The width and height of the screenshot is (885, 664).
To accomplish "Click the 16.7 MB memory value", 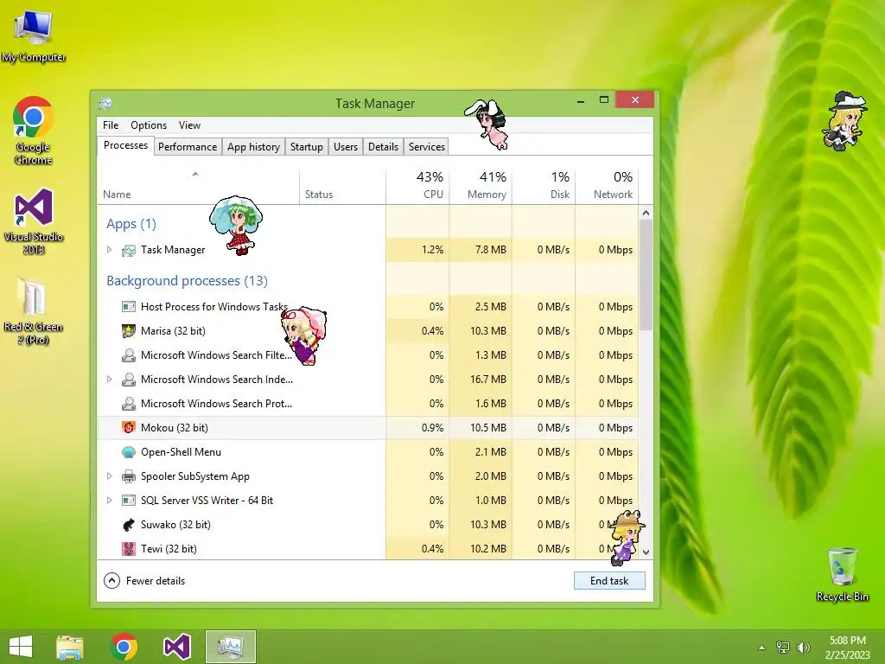I will coord(488,380).
